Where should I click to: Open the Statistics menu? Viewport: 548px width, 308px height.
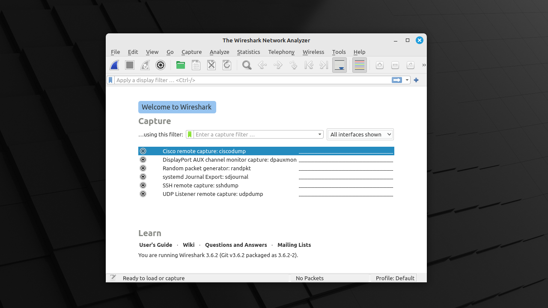248,52
